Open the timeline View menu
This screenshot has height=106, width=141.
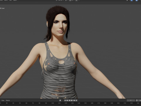(3, 100)
